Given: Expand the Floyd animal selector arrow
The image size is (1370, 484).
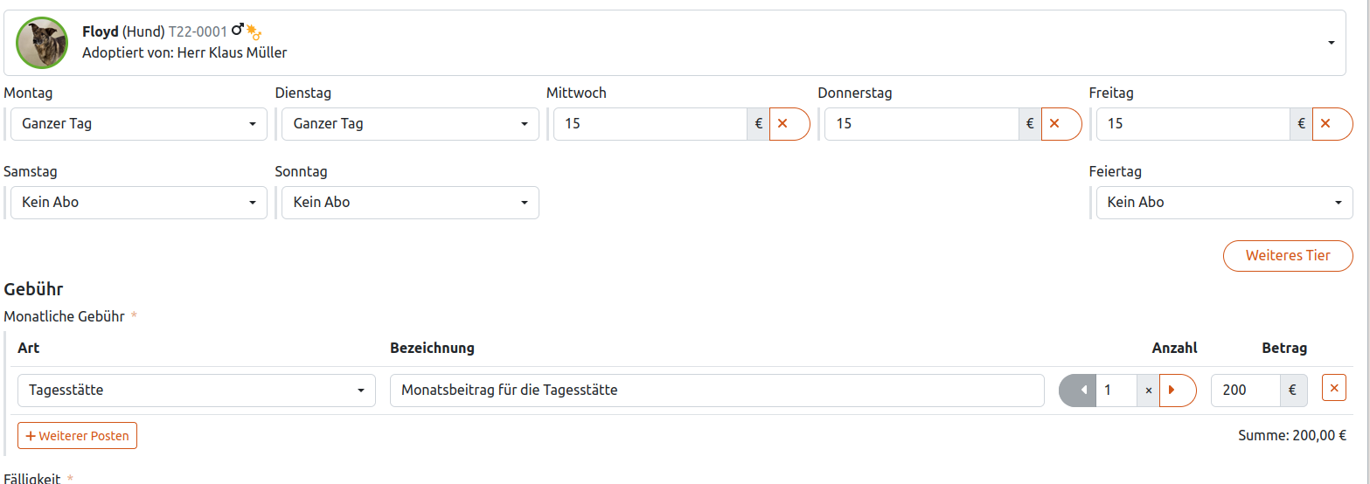Looking at the screenshot, I should tap(1331, 43).
